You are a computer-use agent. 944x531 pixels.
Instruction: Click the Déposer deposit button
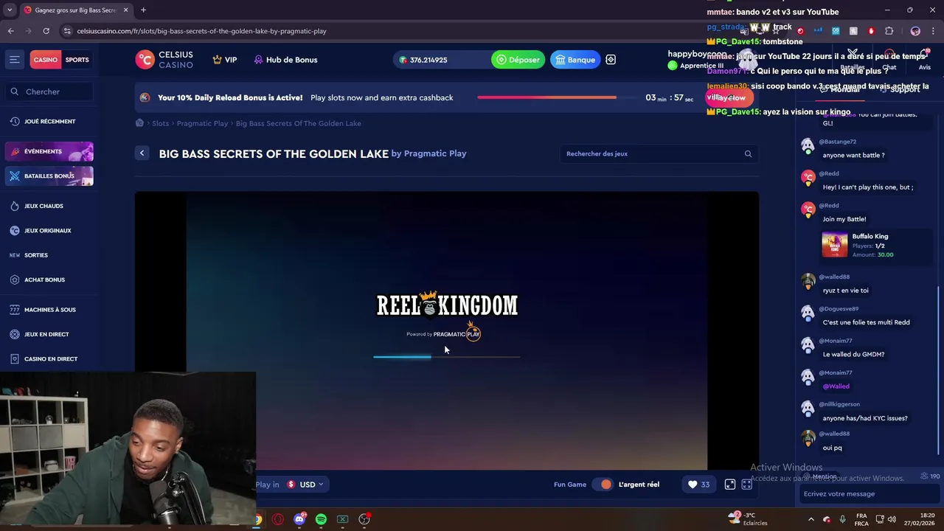518,60
